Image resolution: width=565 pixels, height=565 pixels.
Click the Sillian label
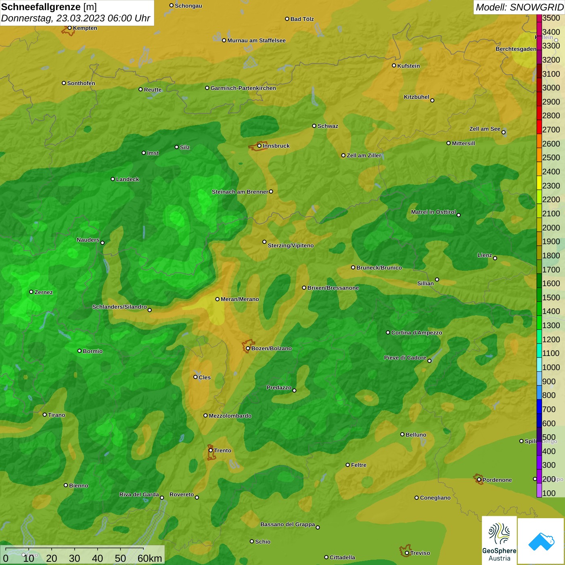tap(425, 283)
